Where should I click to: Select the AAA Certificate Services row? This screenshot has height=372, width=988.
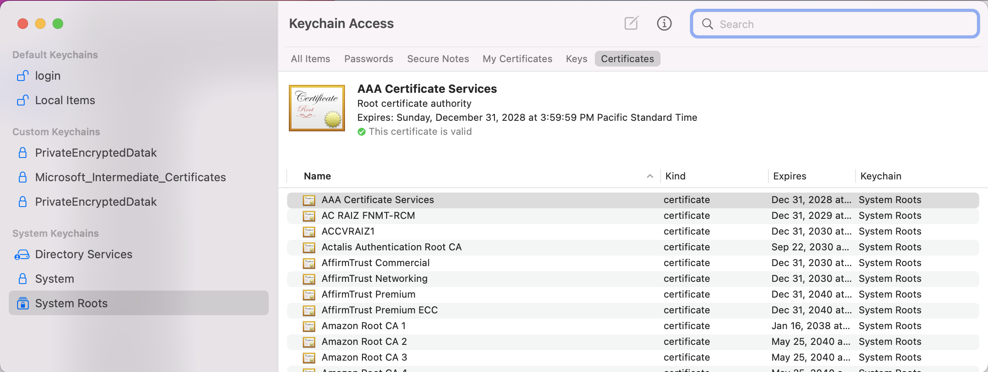633,200
